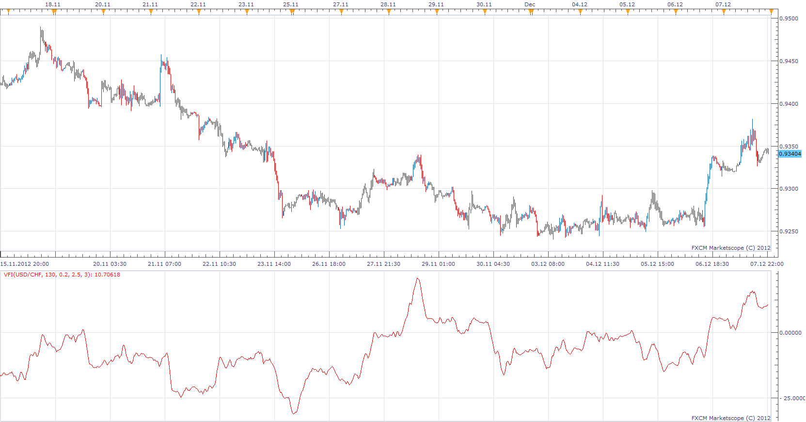Viewport: 806px width, 422px height.
Task: Click the VFI(USD/CHF, 130, 0.2, 2.5, 3) indicator label
Action: point(62,275)
